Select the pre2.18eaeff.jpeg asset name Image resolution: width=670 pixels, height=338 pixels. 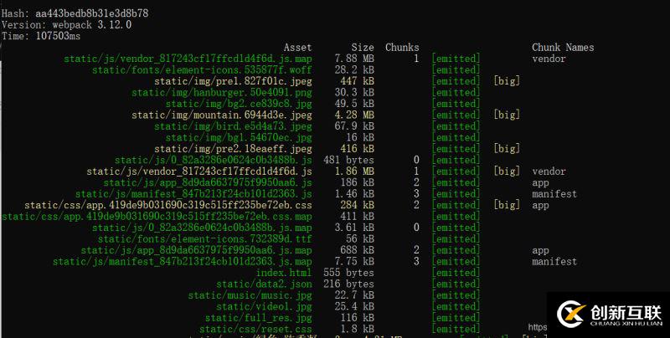tap(233, 149)
